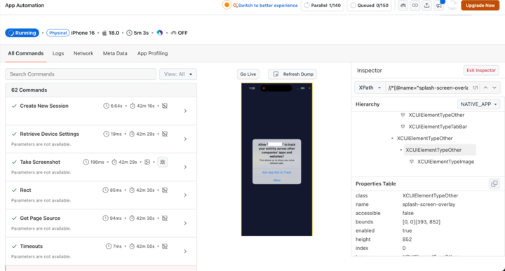The height and width of the screenshot is (271, 505).
Task: Open the App Profiling tab
Action: pyautogui.click(x=152, y=53)
